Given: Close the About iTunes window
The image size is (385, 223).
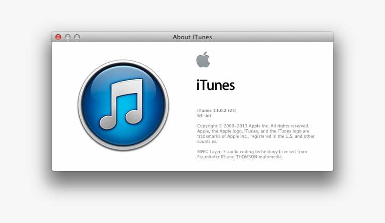Looking at the screenshot, I should point(58,37).
